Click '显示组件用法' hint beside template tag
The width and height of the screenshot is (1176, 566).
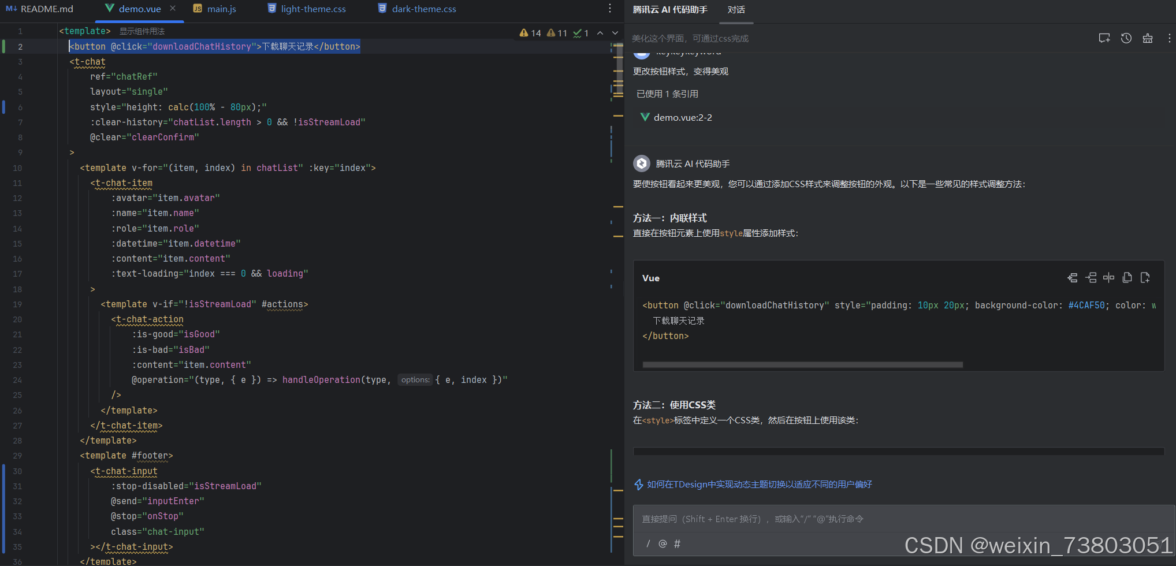[142, 31]
